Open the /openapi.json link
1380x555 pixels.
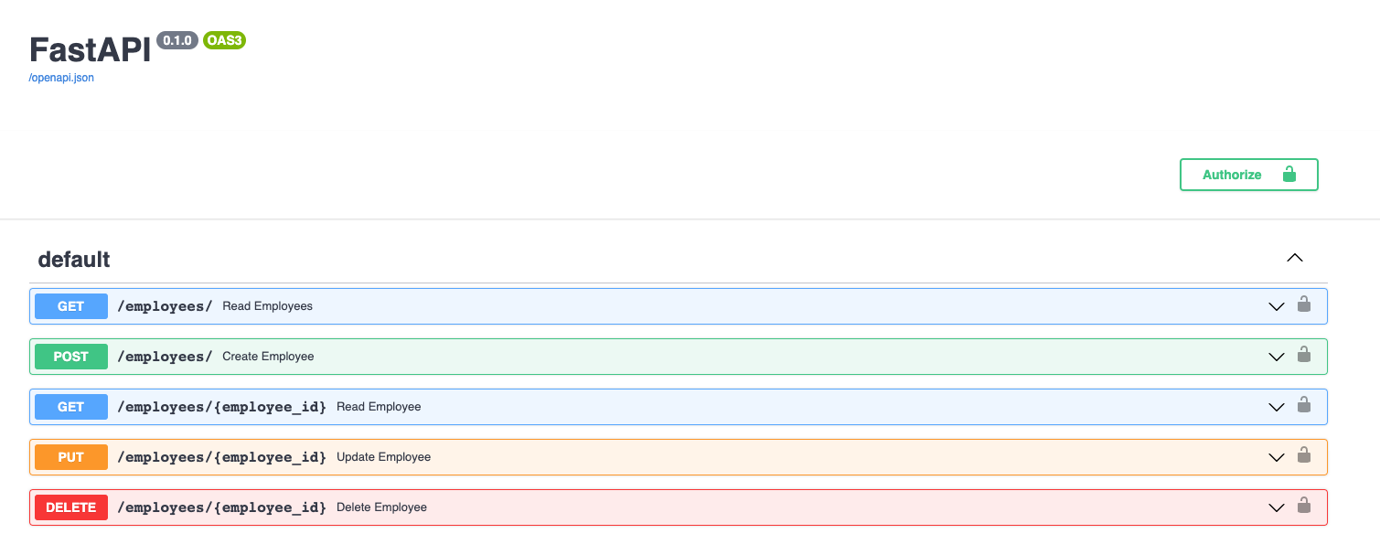point(61,78)
